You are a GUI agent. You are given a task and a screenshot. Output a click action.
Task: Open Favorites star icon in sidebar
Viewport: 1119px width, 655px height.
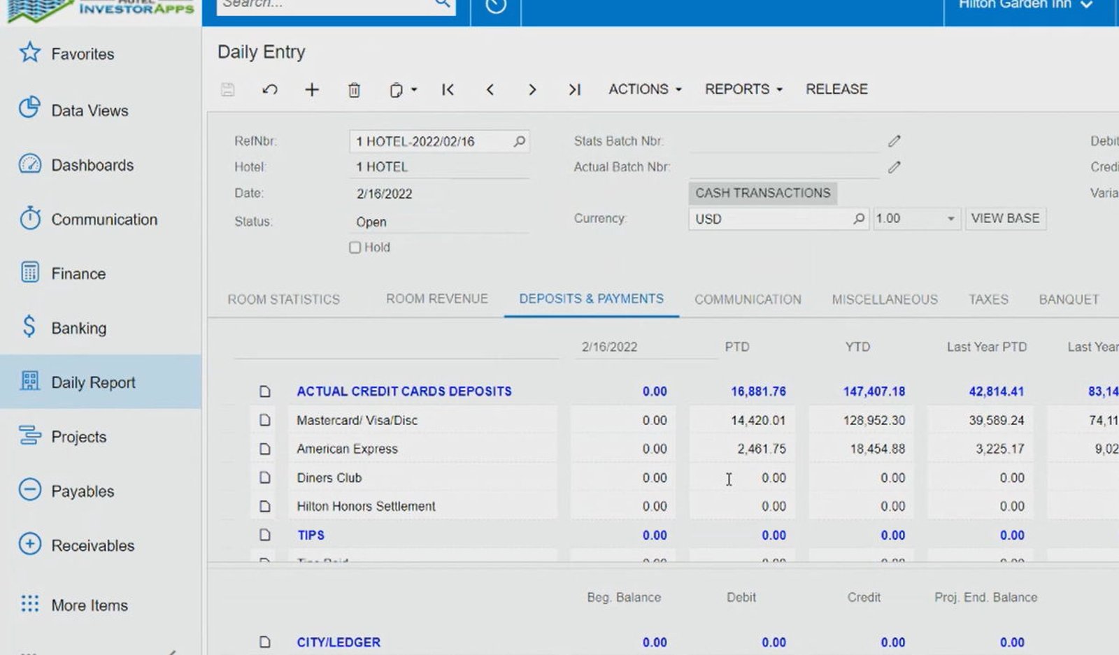29,52
